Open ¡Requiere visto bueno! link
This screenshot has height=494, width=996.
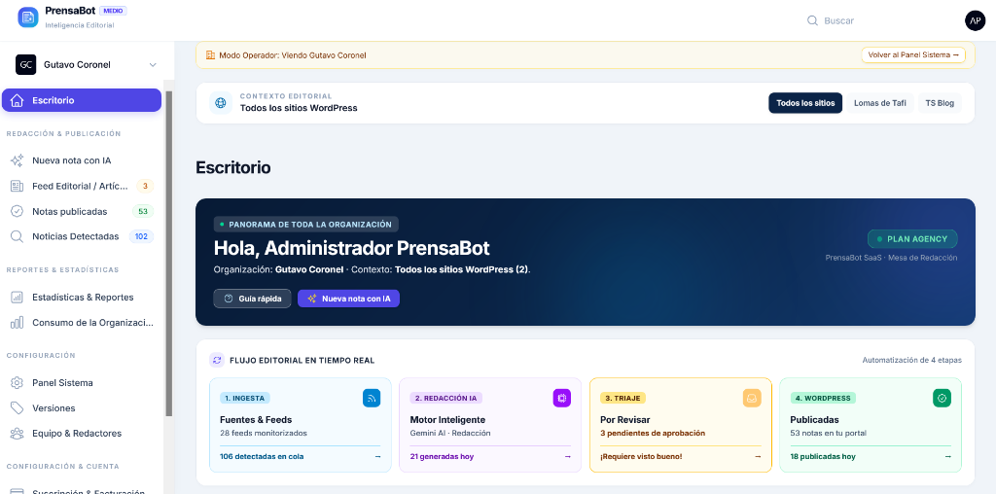click(x=641, y=456)
